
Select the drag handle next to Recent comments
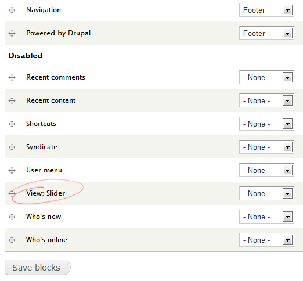12,77
